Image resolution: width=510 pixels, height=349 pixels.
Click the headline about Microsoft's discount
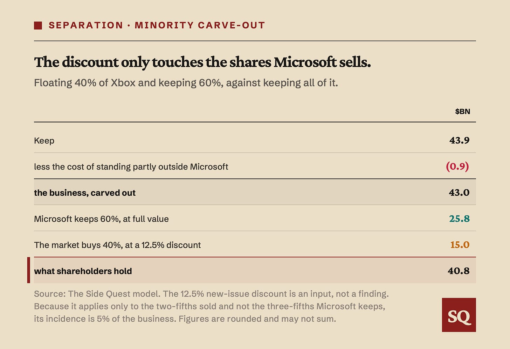(202, 62)
